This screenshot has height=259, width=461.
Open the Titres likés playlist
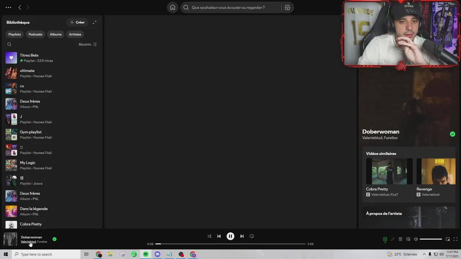click(x=52, y=58)
